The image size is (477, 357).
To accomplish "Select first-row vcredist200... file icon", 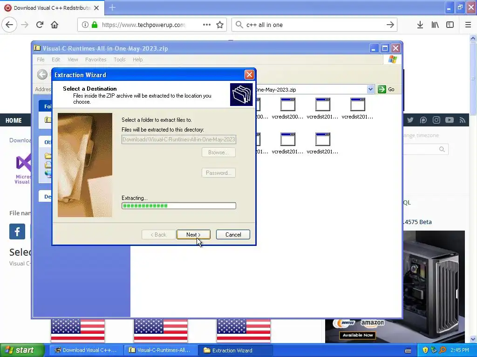I will click(x=287, y=108).
